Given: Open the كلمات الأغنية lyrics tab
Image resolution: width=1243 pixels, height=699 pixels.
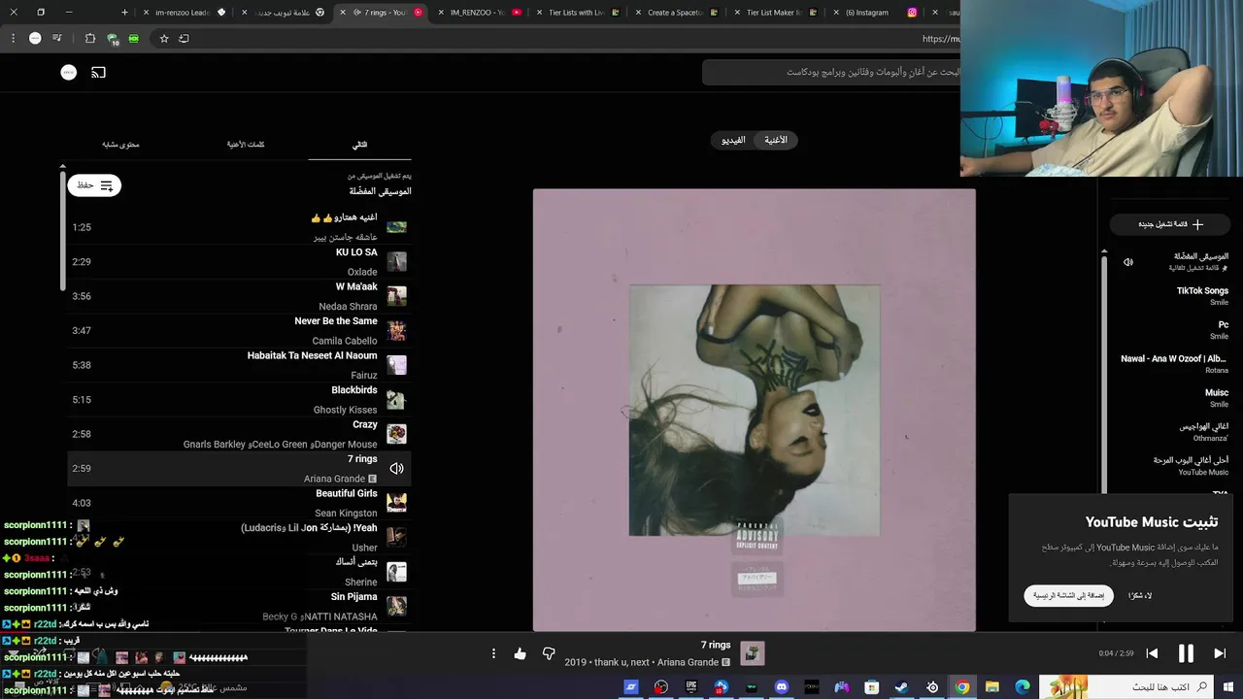Looking at the screenshot, I should coord(246,145).
